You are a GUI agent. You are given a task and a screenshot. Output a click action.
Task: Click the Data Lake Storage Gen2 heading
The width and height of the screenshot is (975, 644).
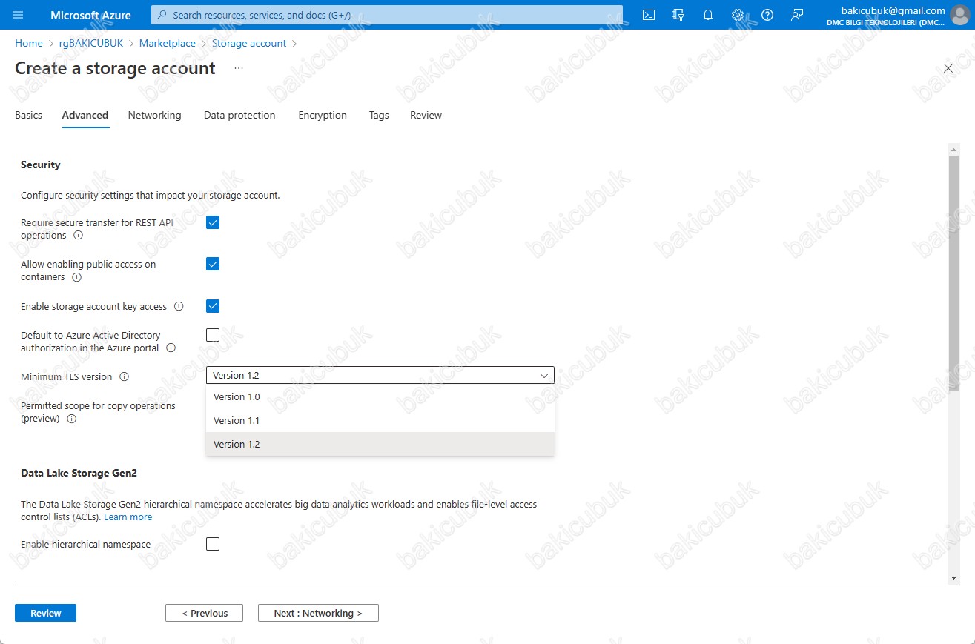click(79, 473)
